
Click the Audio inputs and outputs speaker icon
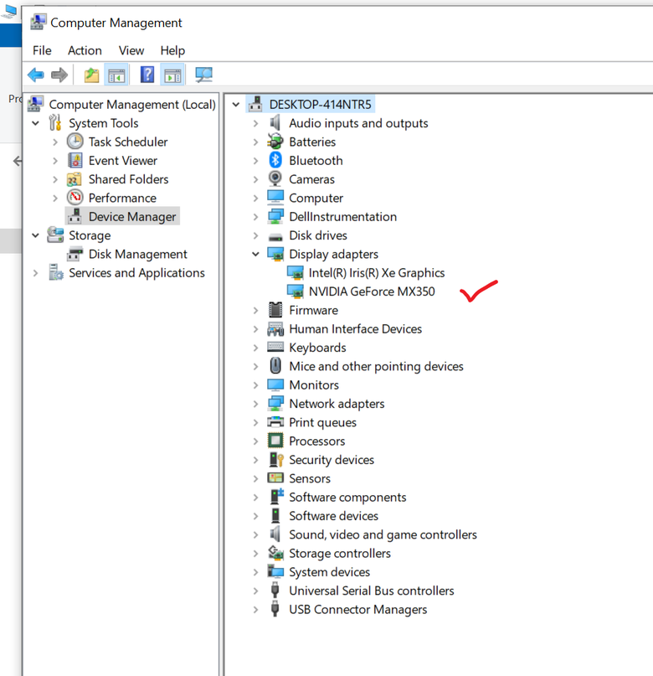click(275, 123)
